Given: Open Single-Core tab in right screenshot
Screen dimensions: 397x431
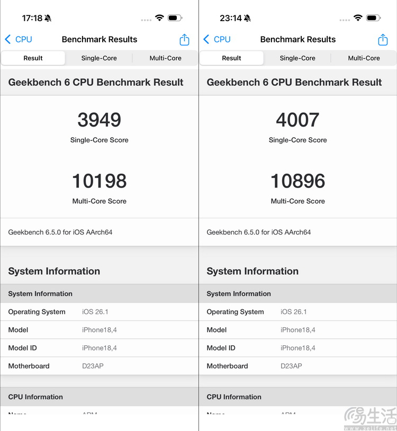Looking at the screenshot, I should [297, 58].
